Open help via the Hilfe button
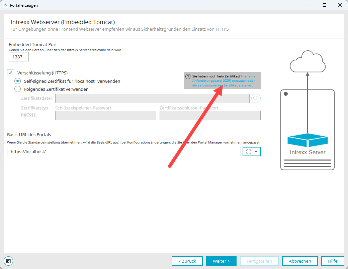The height and width of the screenshot is (269, 348). 333,261
